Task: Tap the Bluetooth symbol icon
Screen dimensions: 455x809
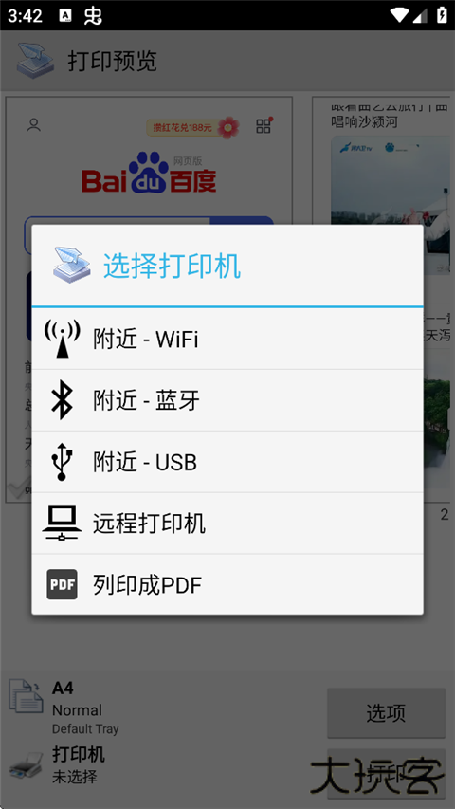Action: click(62, 400)
